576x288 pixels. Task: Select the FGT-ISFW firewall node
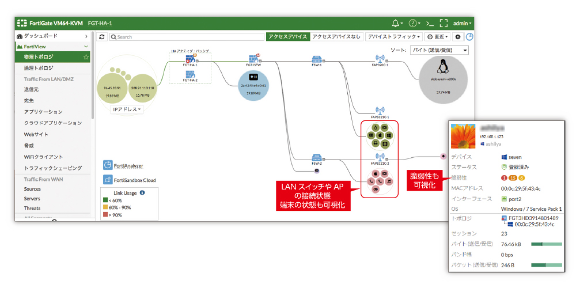coord(255,60)
